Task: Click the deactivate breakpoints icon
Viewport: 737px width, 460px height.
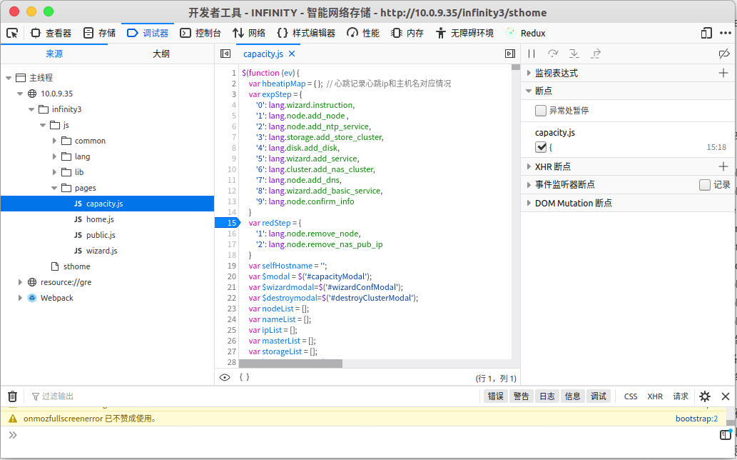Action: pos(723,54)
